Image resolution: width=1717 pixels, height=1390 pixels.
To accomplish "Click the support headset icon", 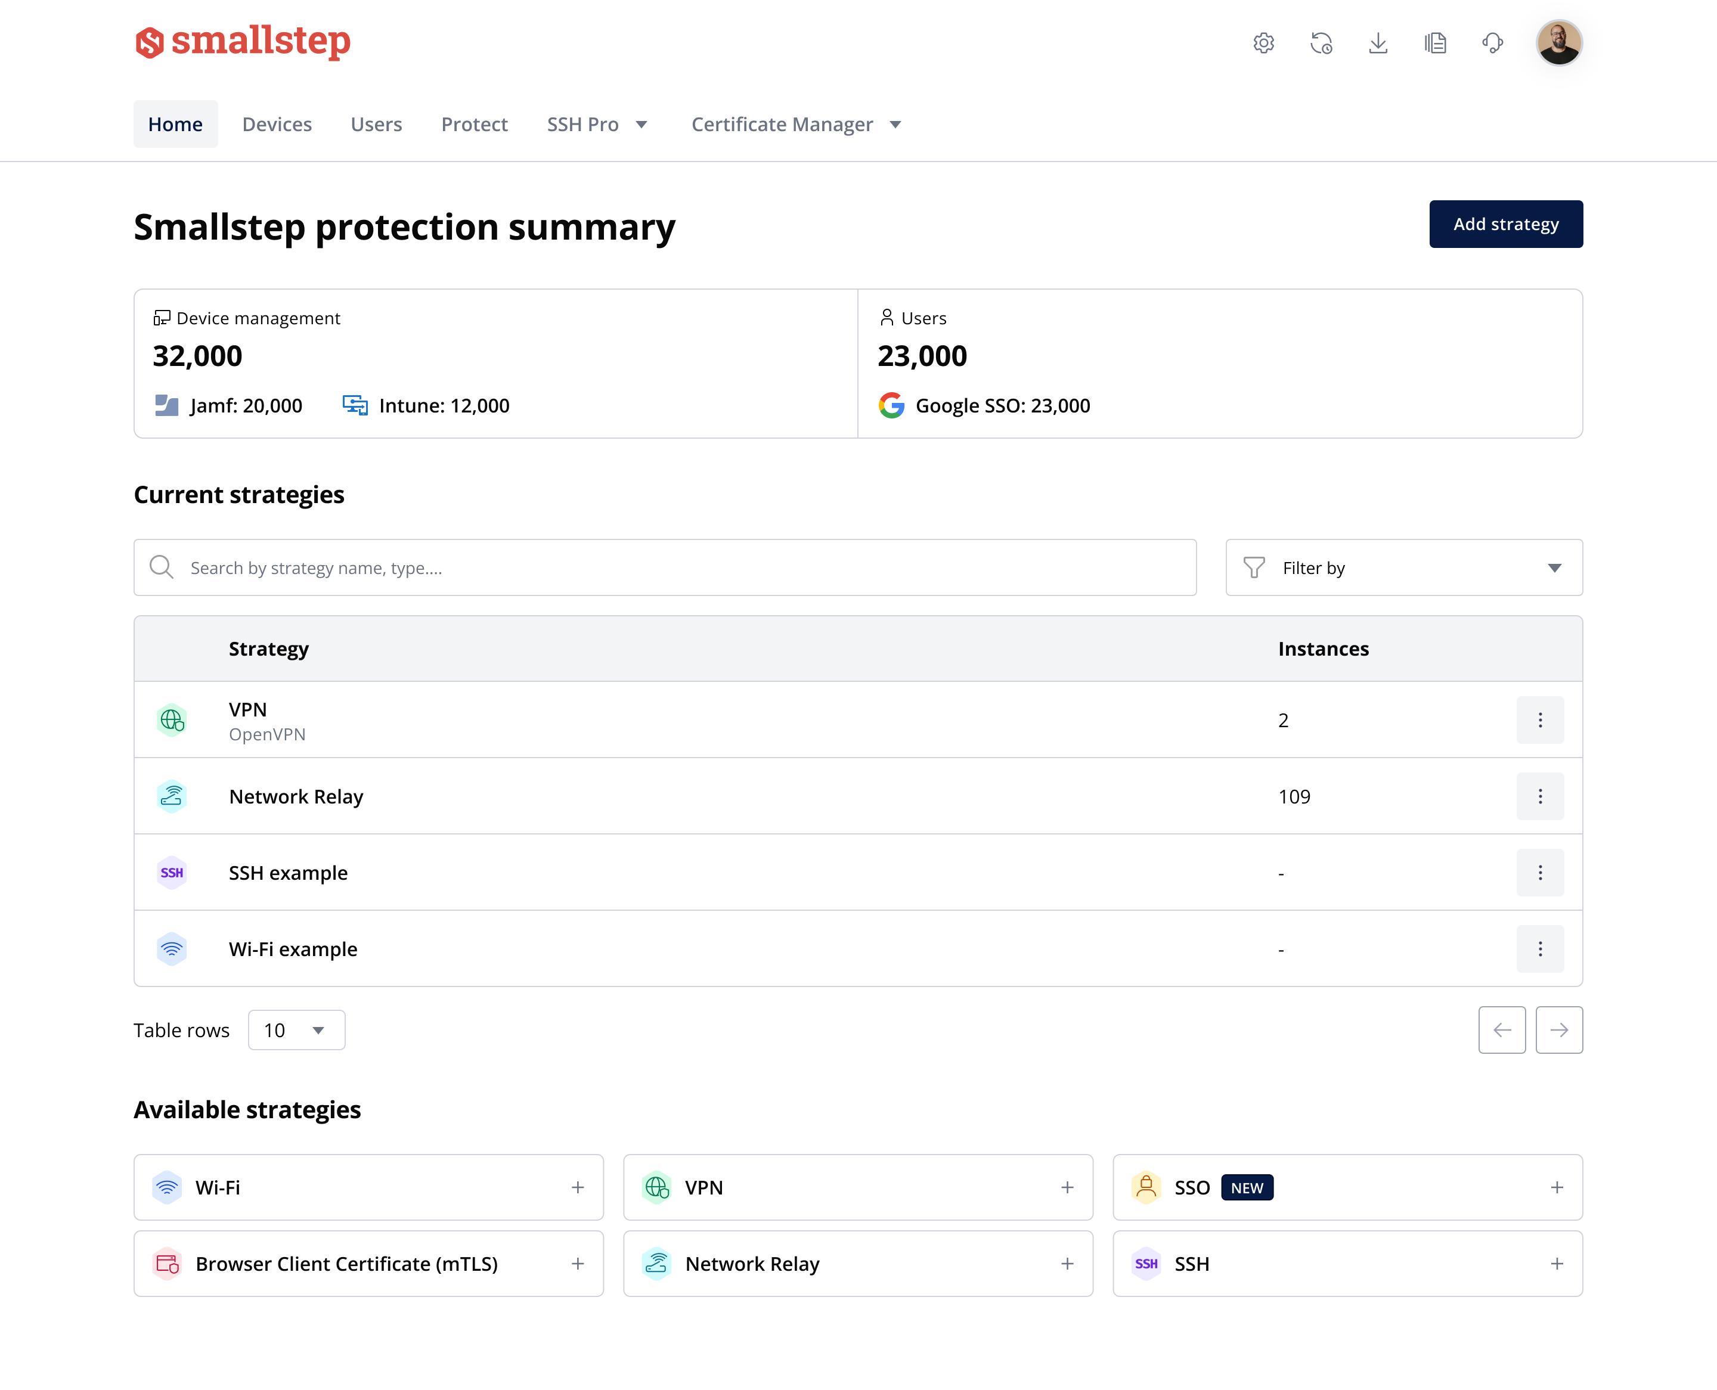I will point(1493,44).
